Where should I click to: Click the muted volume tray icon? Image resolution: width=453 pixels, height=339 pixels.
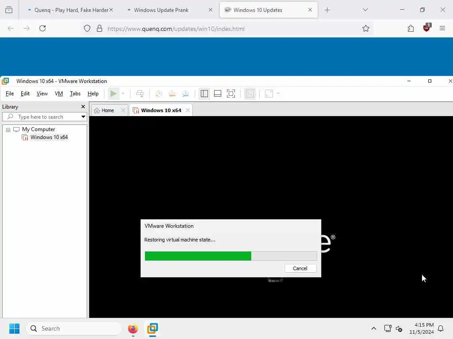point(399,328)
